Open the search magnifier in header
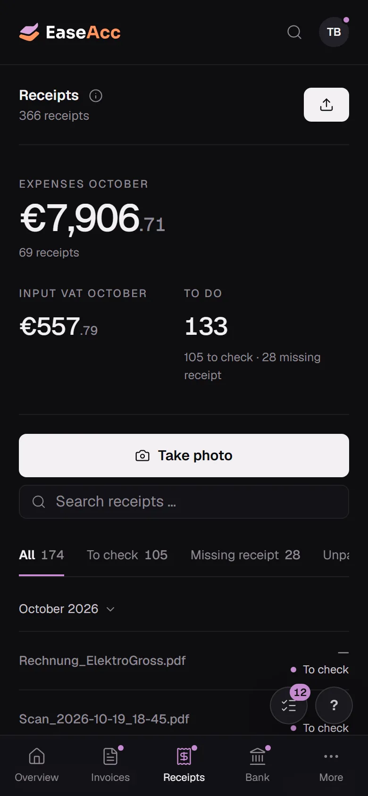This screenshot has height=796, width=368. click(x=294, y=32)
